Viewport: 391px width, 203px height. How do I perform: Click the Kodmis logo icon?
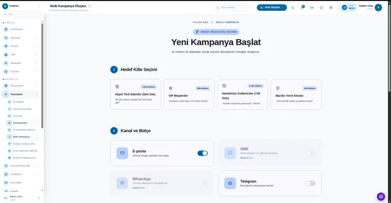click(5, 6)
